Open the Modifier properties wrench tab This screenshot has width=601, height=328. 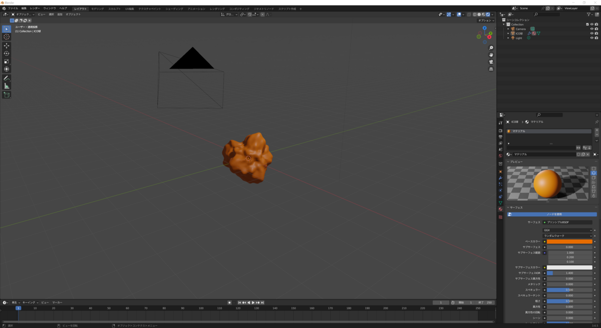click(x=500, y=178)
